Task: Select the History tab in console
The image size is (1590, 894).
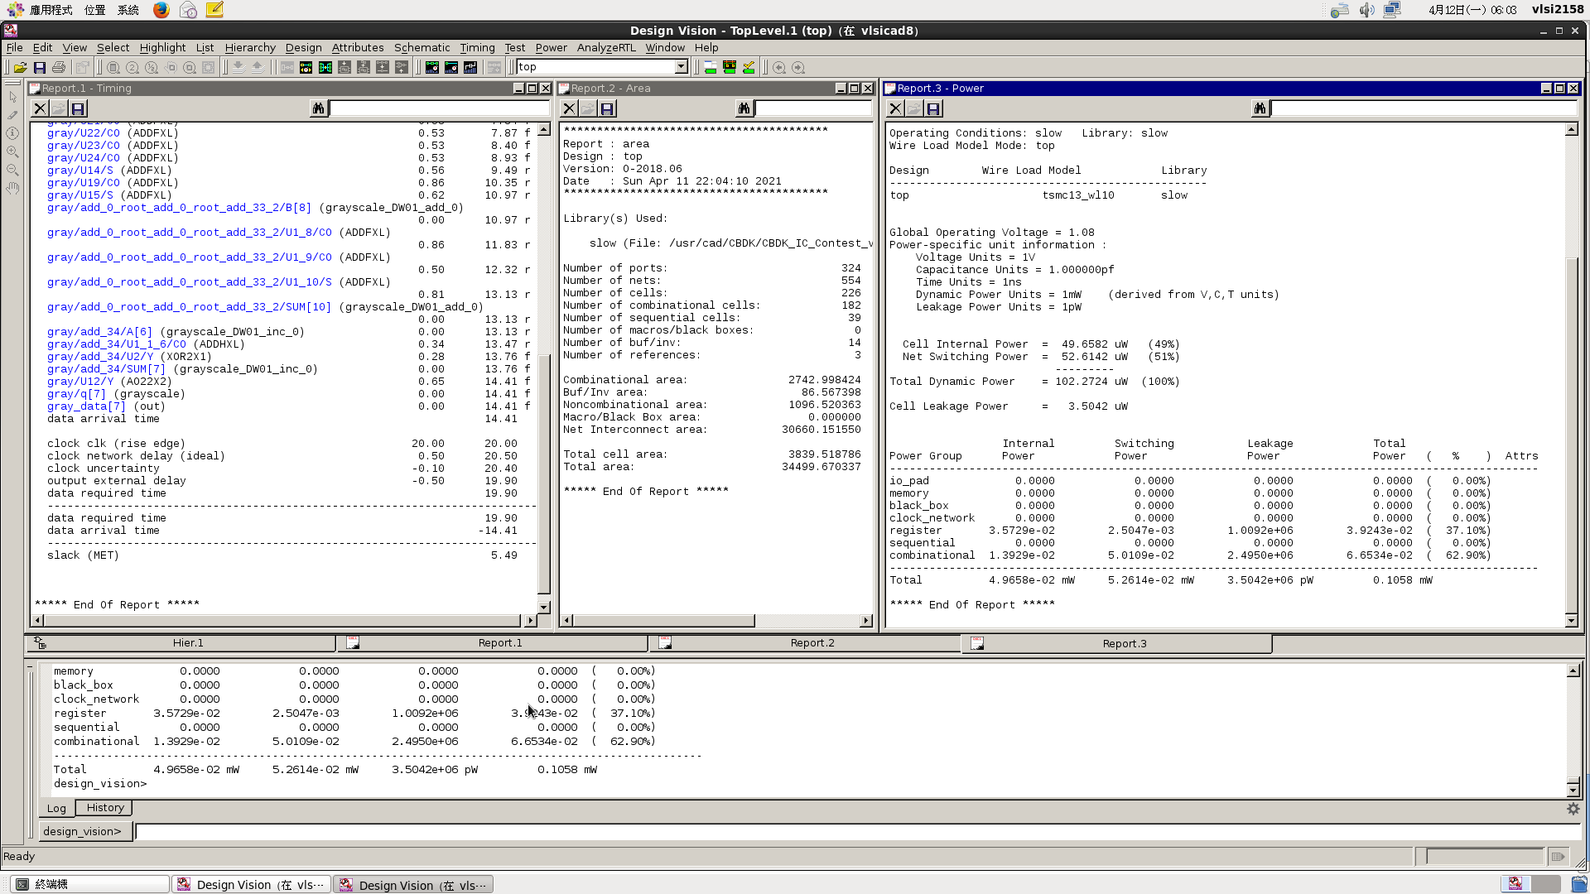Action: tap(105, 808)
